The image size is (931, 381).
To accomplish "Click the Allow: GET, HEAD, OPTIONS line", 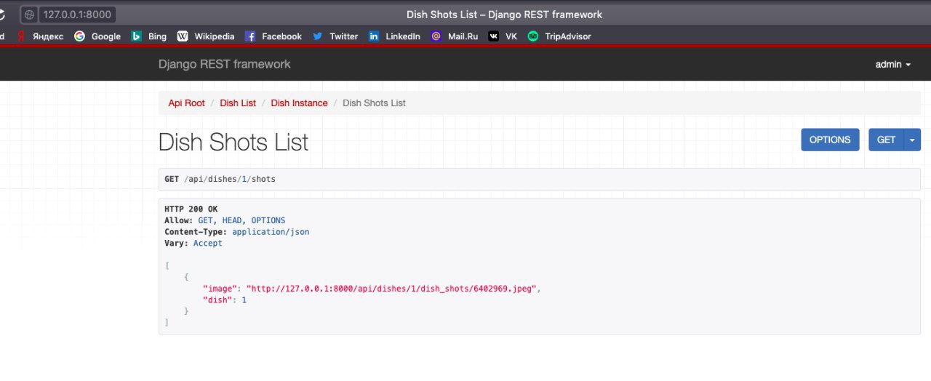I will pos(225,220).
